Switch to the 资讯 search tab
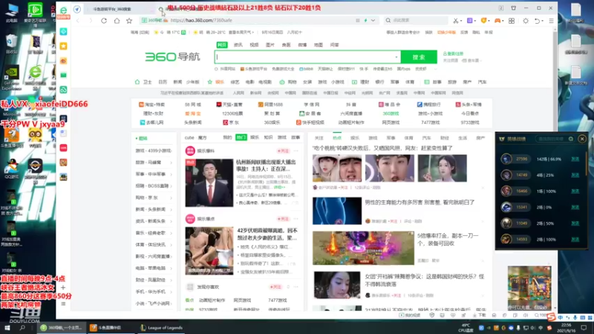The height and width of the screenshot is (334, 594). tap(238, 45)
